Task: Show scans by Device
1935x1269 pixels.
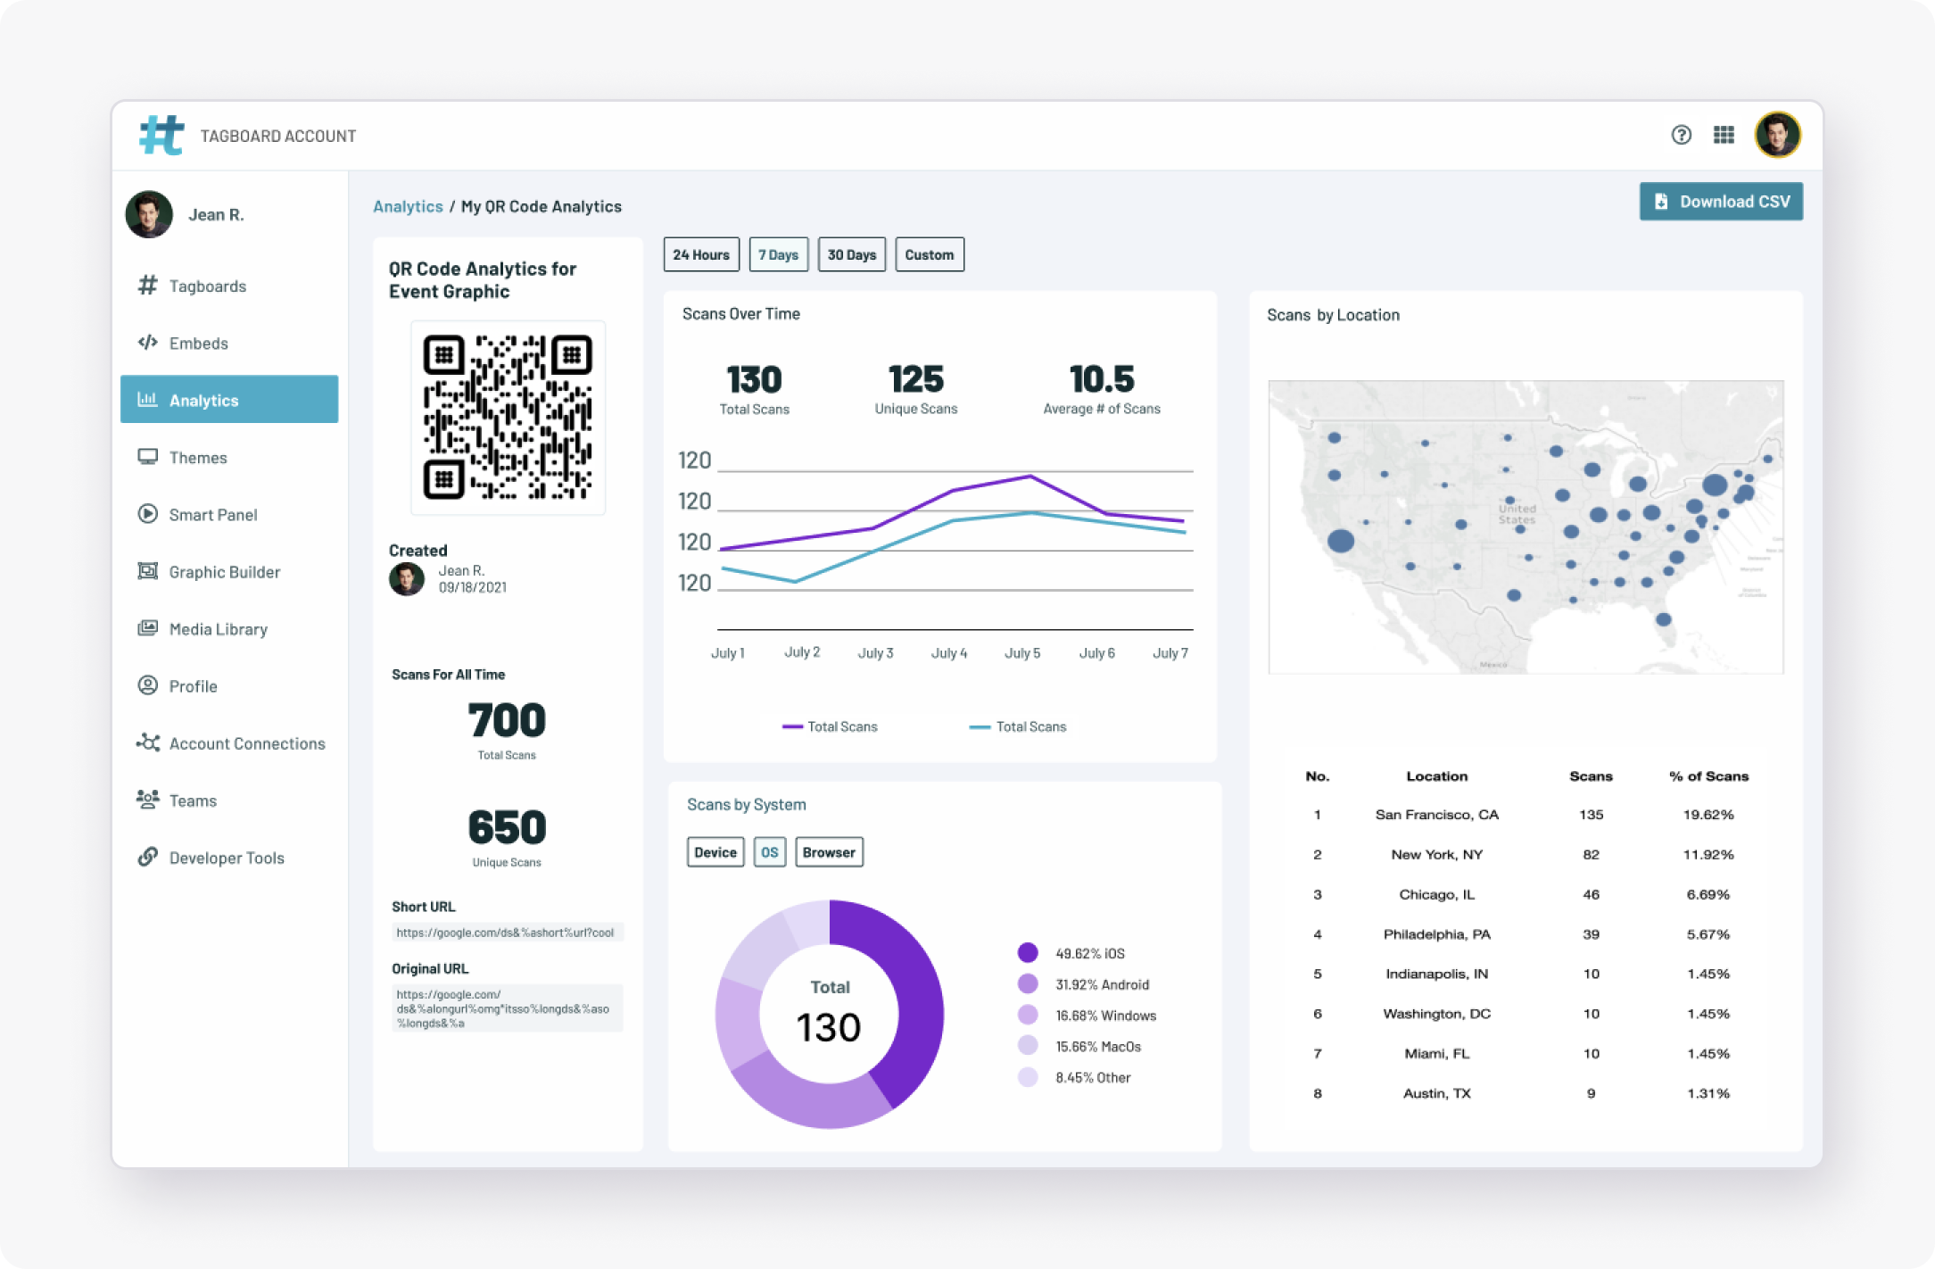Action: [x=715, y=852]
